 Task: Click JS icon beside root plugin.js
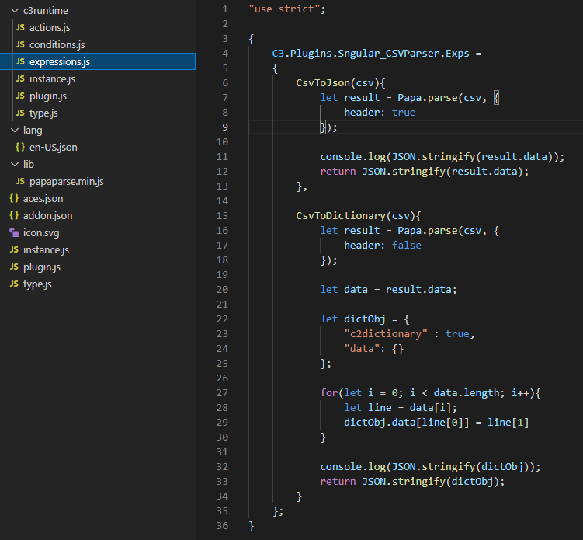pos(14,267)
